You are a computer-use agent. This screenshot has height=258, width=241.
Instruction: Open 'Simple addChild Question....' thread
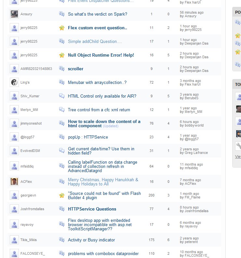tap(95, 41)
